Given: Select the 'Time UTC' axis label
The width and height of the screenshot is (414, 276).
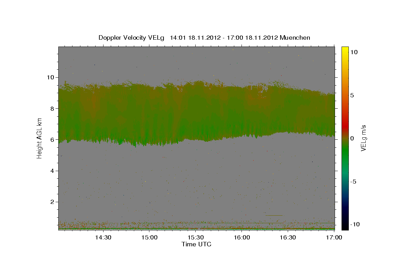Looking at the screenshot, I should (196, 244).
